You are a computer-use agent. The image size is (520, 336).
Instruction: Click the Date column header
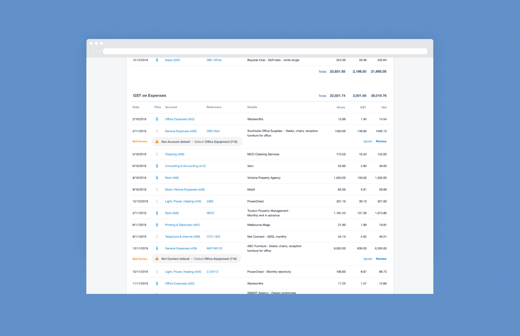136,107
